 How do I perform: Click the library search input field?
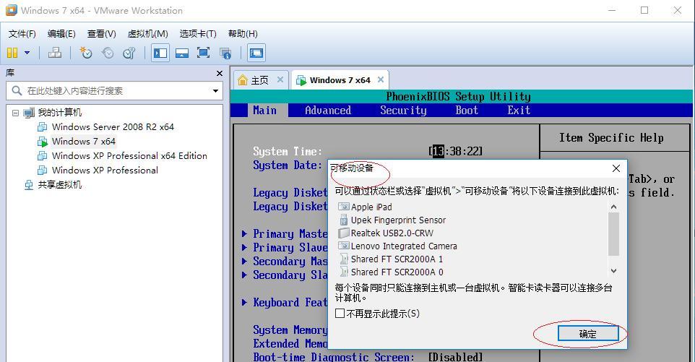(114, 91)
